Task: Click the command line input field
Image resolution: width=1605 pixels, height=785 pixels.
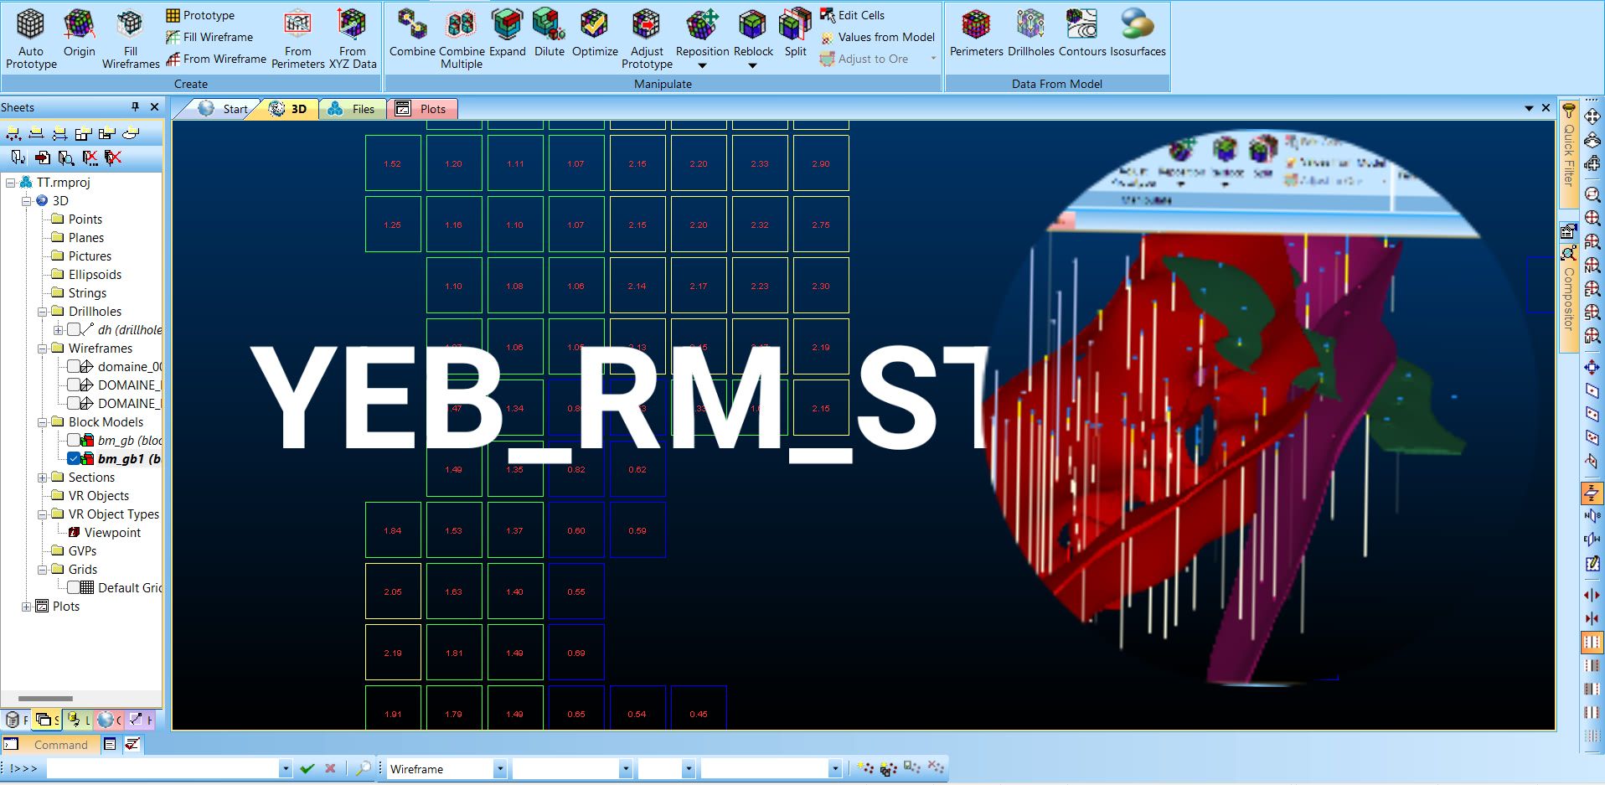Action: coord(163,768)
